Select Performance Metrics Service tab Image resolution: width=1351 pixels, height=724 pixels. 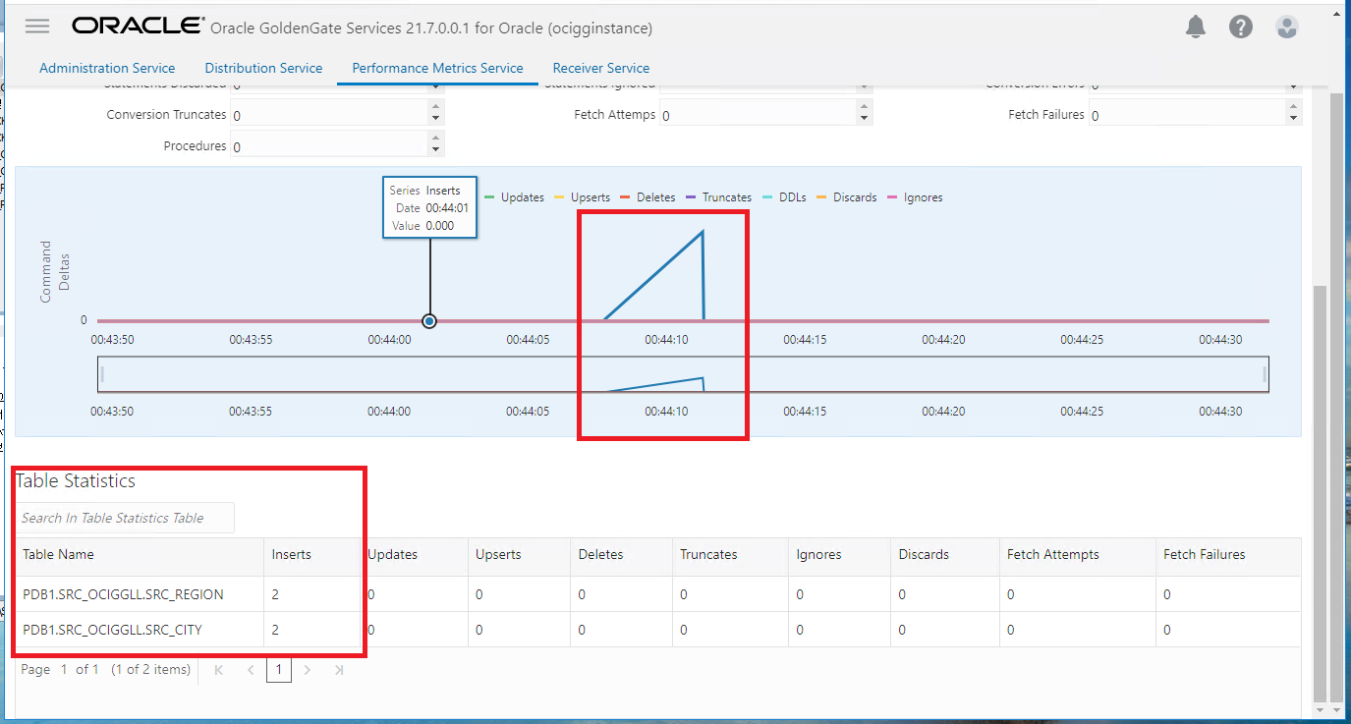437,68
